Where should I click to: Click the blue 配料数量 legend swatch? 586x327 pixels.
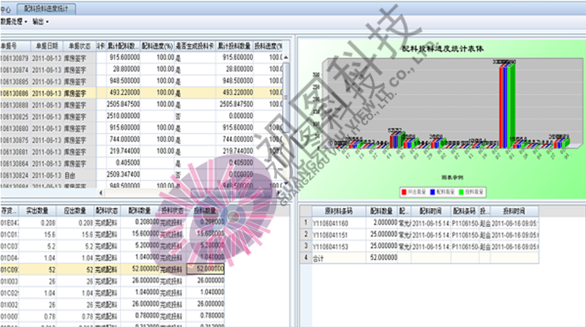coord(432,192)
